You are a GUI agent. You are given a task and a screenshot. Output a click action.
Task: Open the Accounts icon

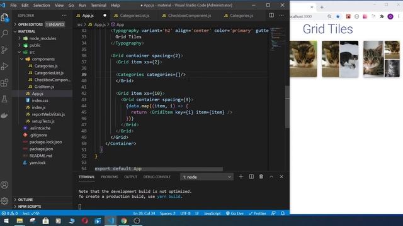coord(4,185)
